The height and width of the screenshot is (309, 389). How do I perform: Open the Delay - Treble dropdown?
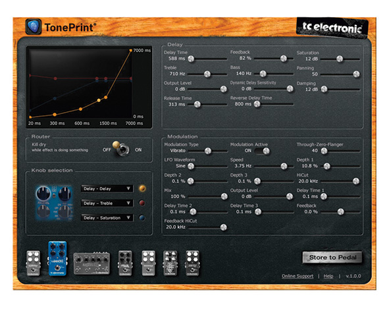click(107, 203)
